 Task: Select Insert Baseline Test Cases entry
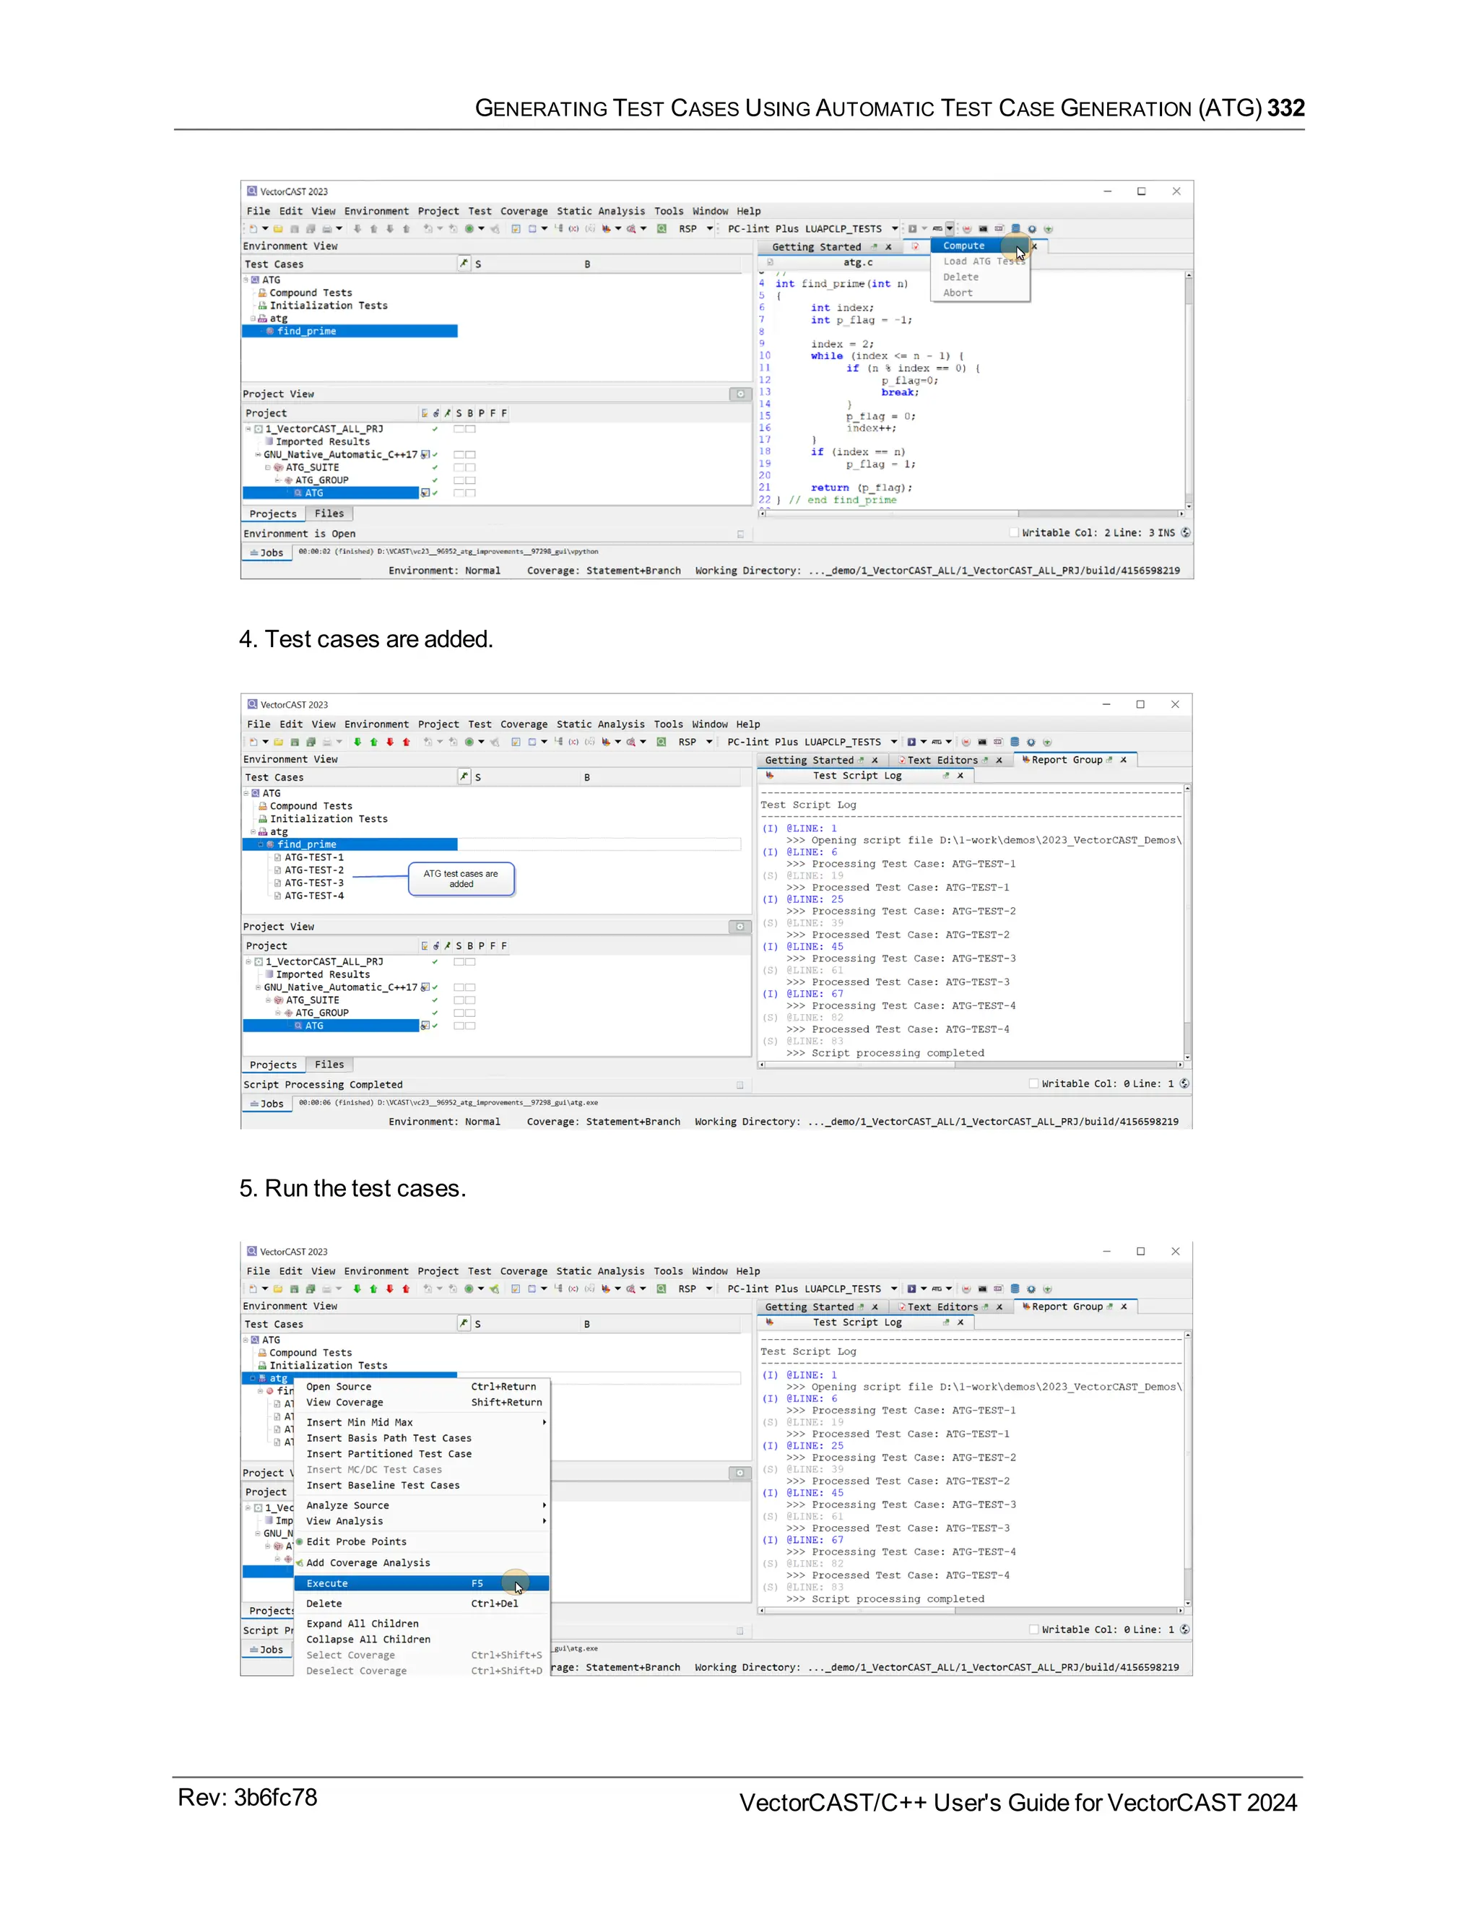coord(422,1486)
